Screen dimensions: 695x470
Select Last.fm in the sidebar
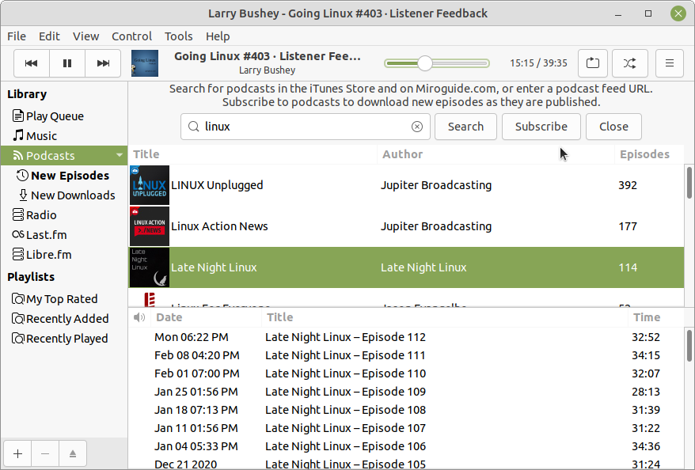(x=64, y=235)
